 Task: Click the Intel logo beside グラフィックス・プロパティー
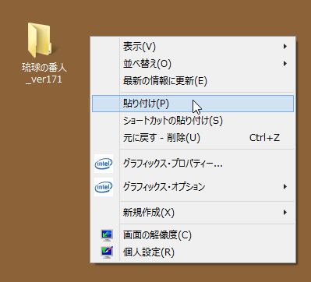click(x=104, y=164)
